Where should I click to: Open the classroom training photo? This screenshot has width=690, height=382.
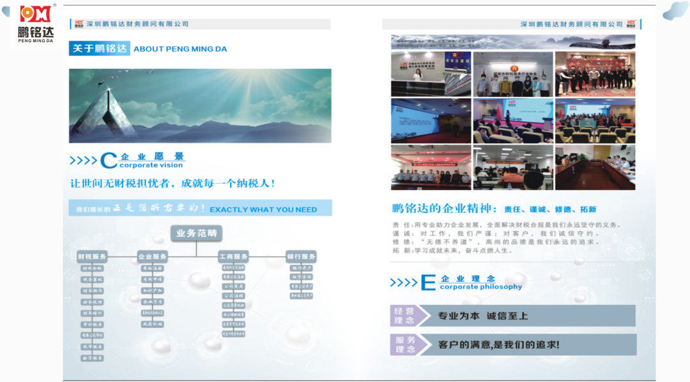(x=513, y=168)
